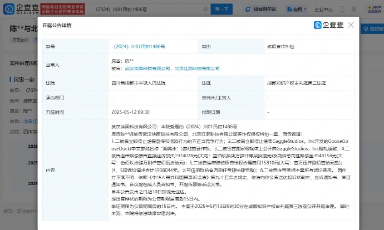Click the 民事一审 section heading
The width and height of the screenshot is (384, 230).
[x=24, y=79]
